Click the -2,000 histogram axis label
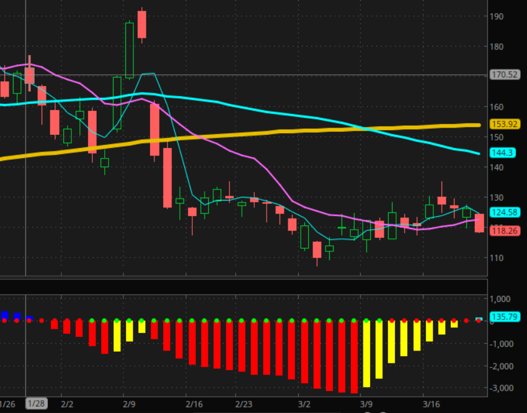The image size is (527, 413). [502, 367]
